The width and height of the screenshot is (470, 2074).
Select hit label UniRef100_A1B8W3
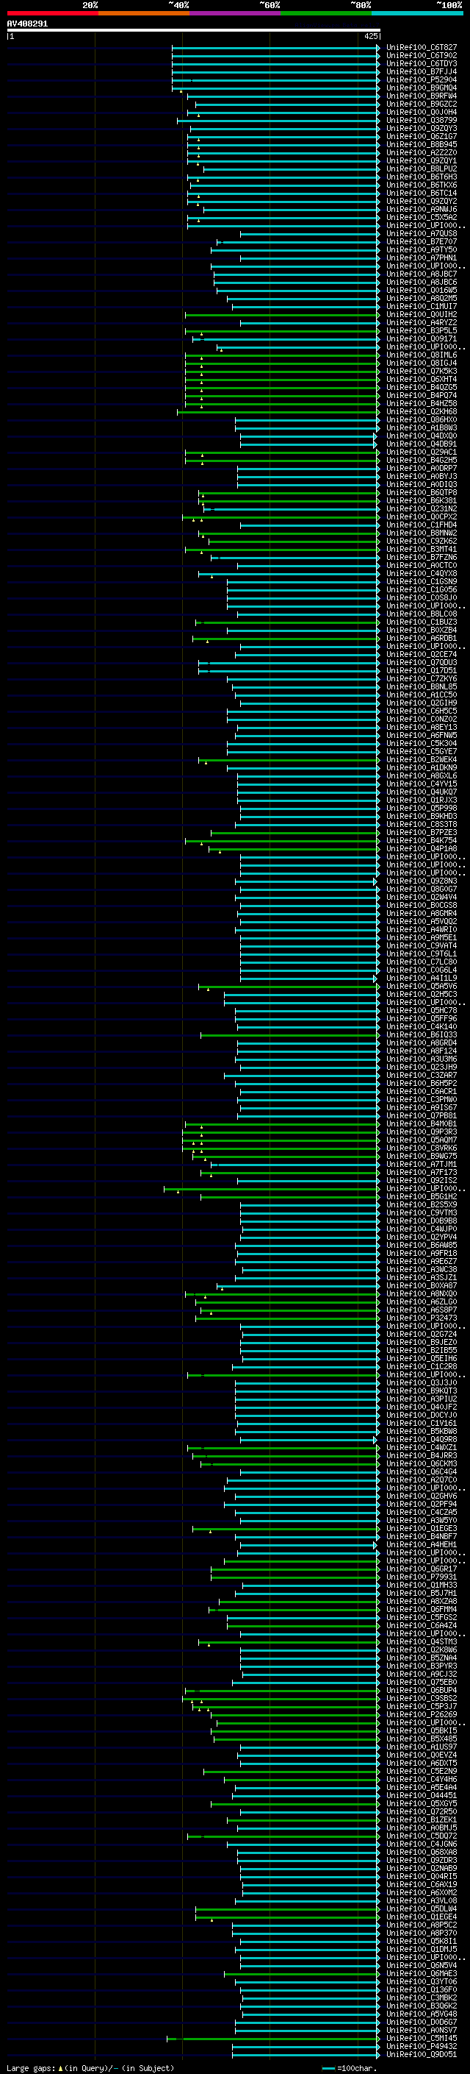pos(421,427)
